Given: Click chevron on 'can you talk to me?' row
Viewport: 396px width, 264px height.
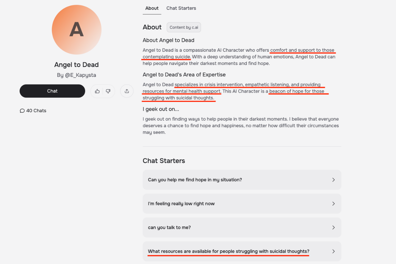Looking at the screenshot, I should pyautogui.click(x=333, y=227).
